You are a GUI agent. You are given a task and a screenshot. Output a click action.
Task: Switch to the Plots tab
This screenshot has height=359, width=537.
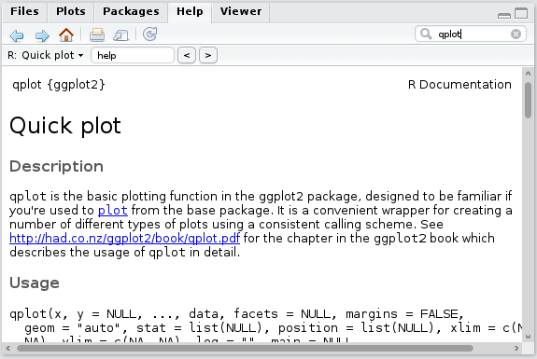click(x=71, y=11)
